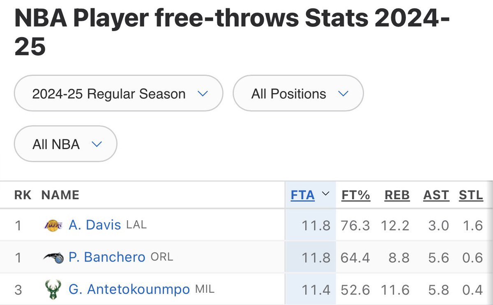The width and height of the screenshot is (493, 305).
Task: Sort table by FT% column
Action: [x=356, y=196]
